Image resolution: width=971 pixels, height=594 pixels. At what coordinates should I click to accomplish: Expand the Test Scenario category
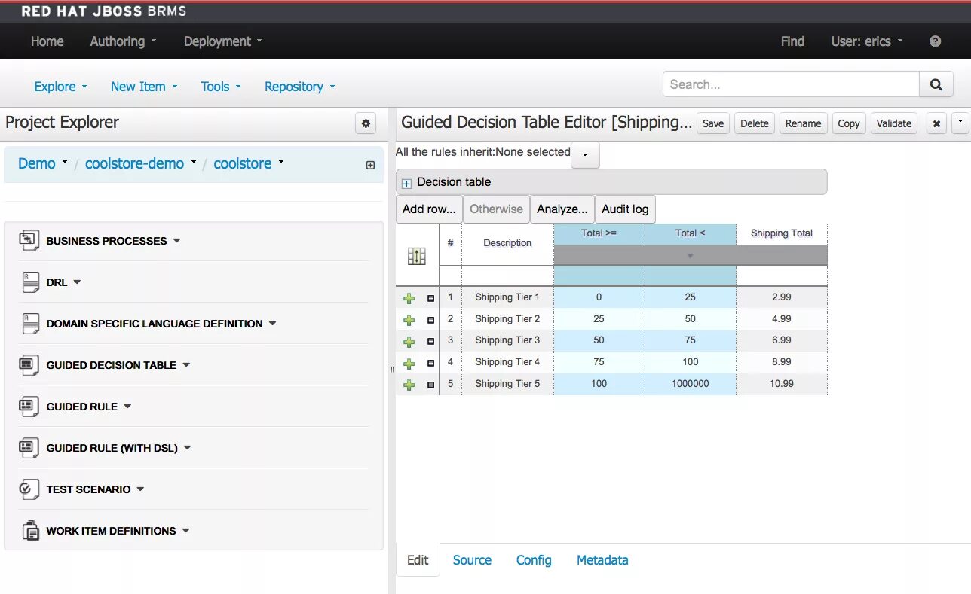(x=140, y=489)
